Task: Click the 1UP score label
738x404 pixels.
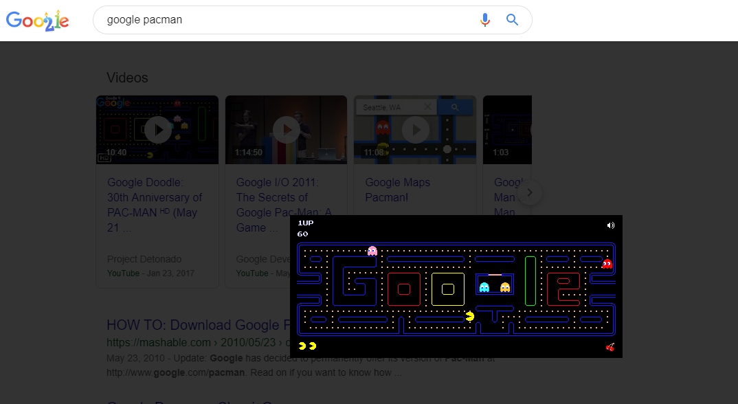Action: tap(306, 223)
